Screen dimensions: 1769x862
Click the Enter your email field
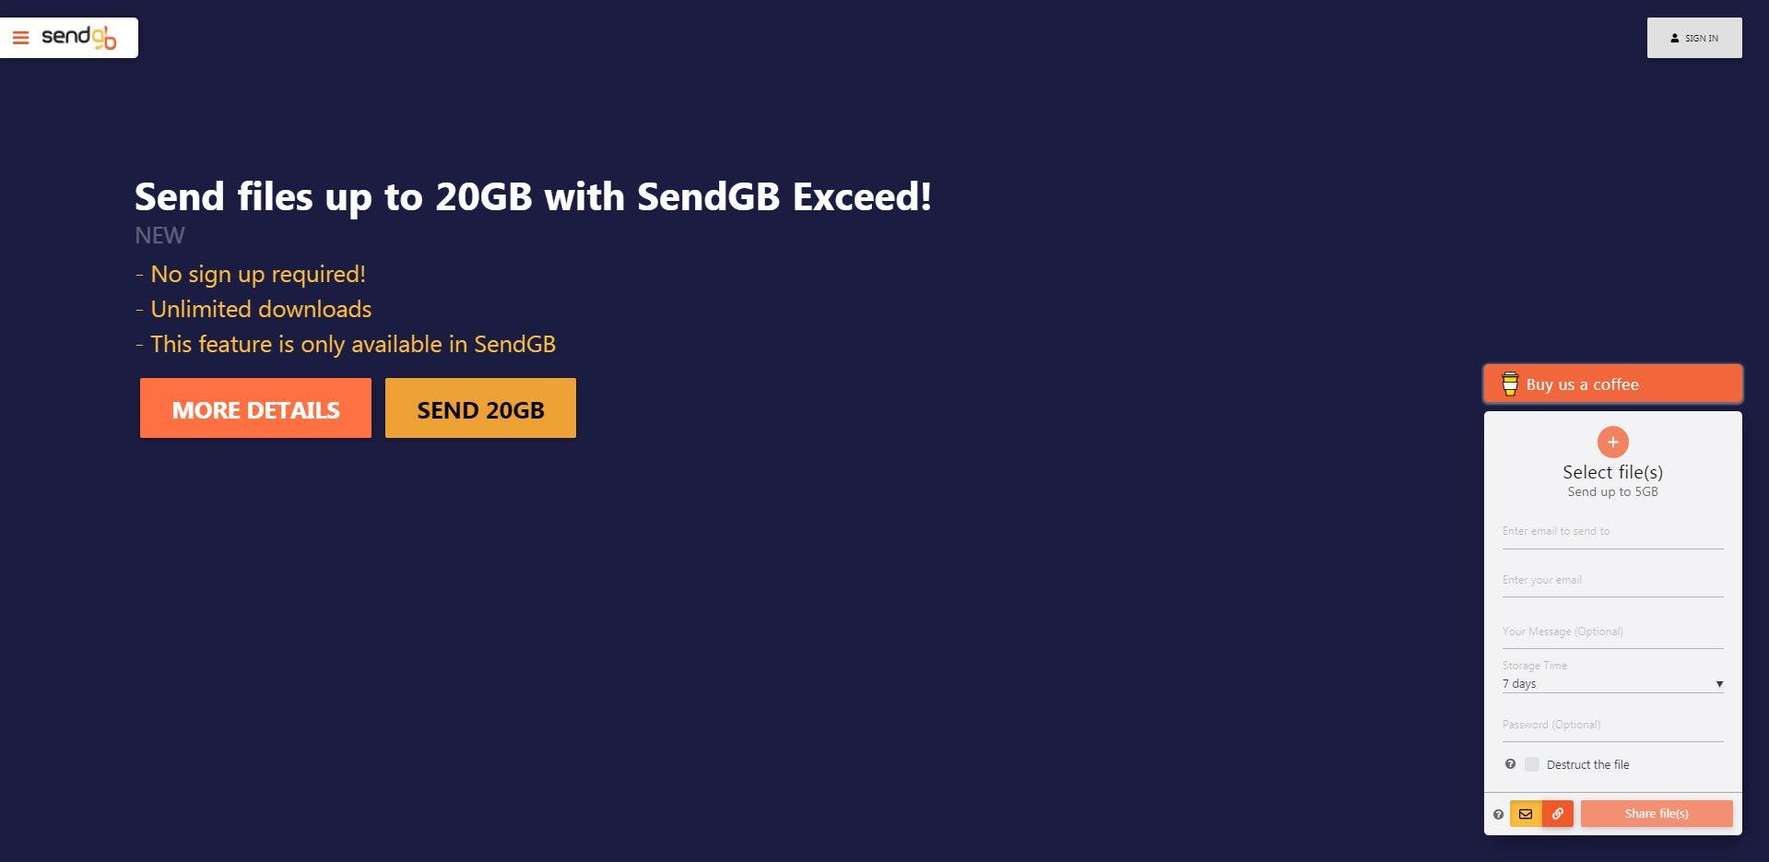tap(1612, 578)
